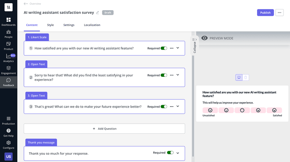The image size is (290, 162).
Task: Click the US user avatar
Action: tap(8, 157)
